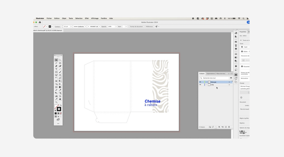Open edit toolbar three dots button
Viewport: 284px width, 157px height.
pyautogui.click(x=58, y=124)
